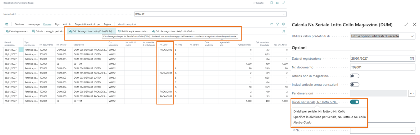Click Nr. seriale column header
420x135 pixels.
pyautogui.click(x=194, y=45)
